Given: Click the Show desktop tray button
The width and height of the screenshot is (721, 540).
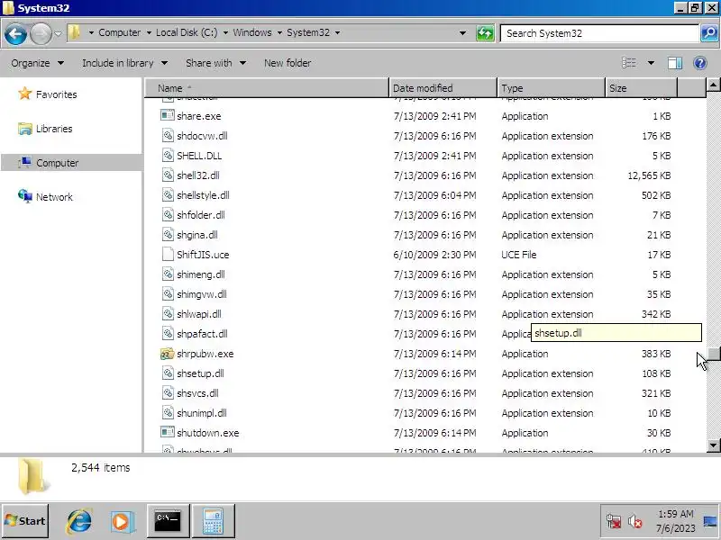Looking at the screenshot, I should (710, 522).
